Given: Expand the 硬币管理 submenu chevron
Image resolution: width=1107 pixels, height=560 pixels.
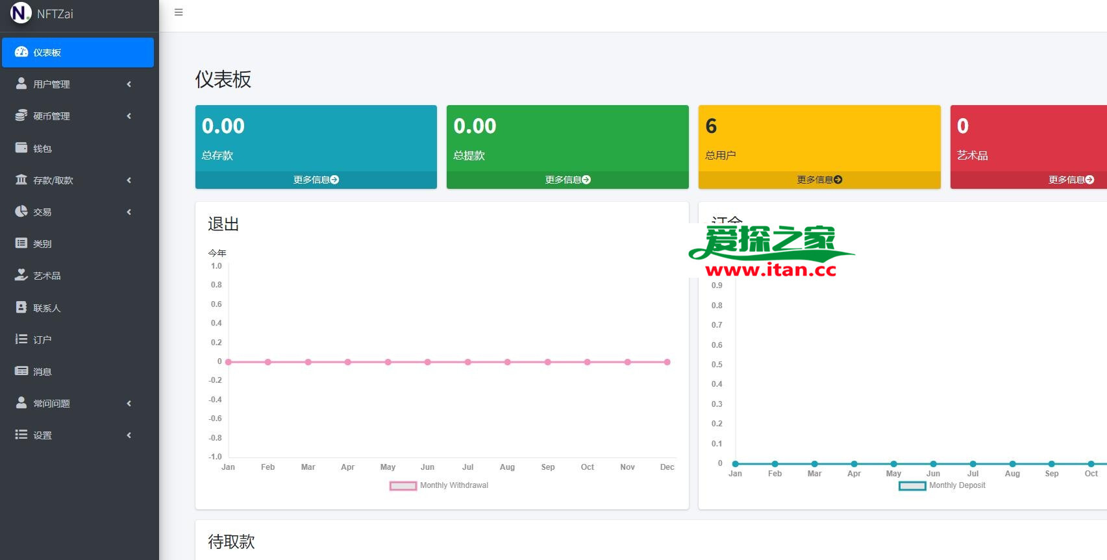Looking at the screenshot, I should point(129,116).
